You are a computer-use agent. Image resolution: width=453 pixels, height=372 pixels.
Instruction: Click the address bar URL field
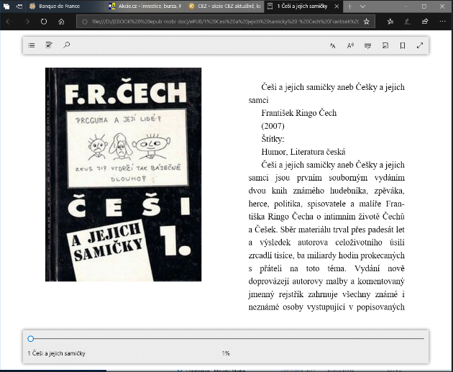click(225, 22)
